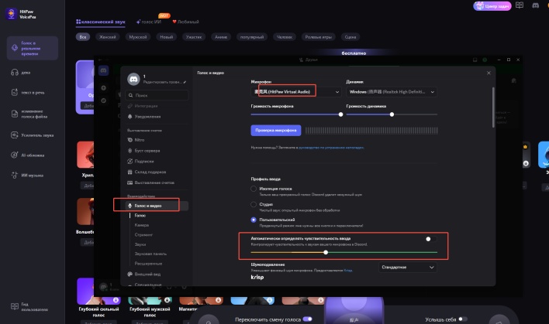Open file voice change item in HitPaw sidebar
This screenshot has width=549, height=324.
click(29, 114)
